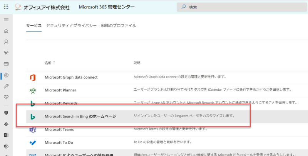Open Microsoft Graph data connect settings
Screen dimensions: 308x156
pyautogui.click(x=71, y=77)
